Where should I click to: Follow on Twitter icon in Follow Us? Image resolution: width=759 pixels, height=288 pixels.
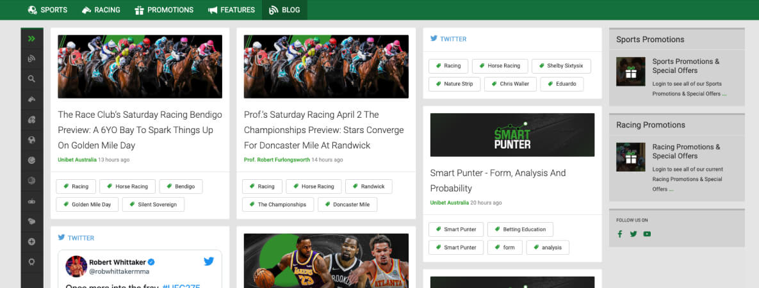click(633, 234)
